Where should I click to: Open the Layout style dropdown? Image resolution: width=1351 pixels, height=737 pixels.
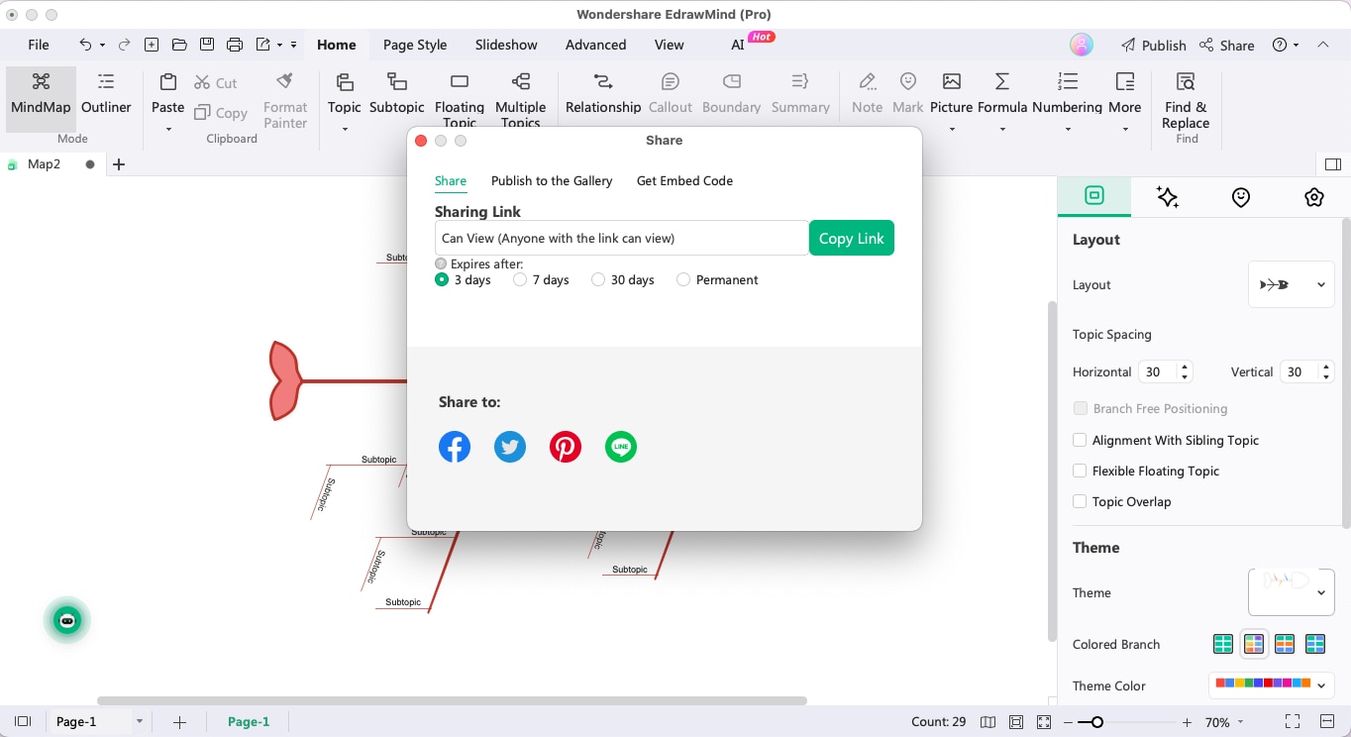point(1291,284)
